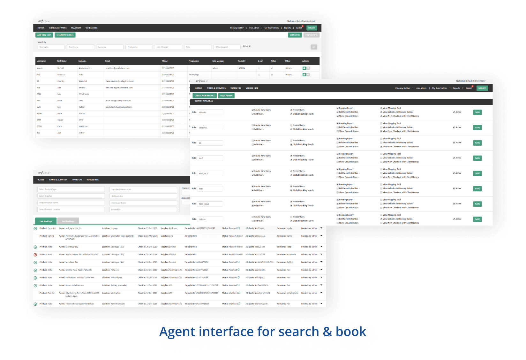Refresh waitlisted status of Boathouse Waterfront Hotel

tap(239, 303)
